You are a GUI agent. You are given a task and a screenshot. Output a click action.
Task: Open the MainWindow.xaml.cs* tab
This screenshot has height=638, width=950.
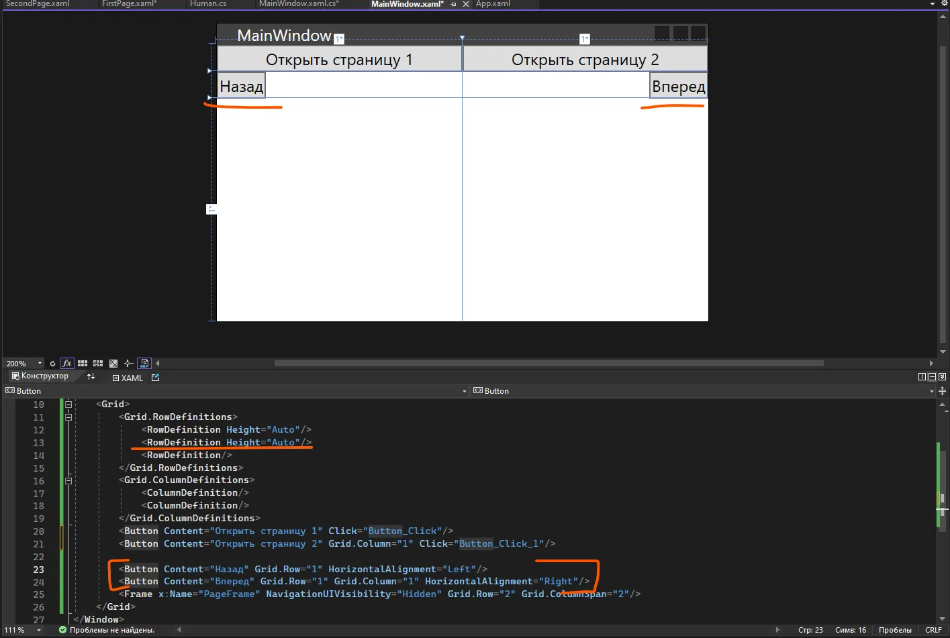pos(299,4)
